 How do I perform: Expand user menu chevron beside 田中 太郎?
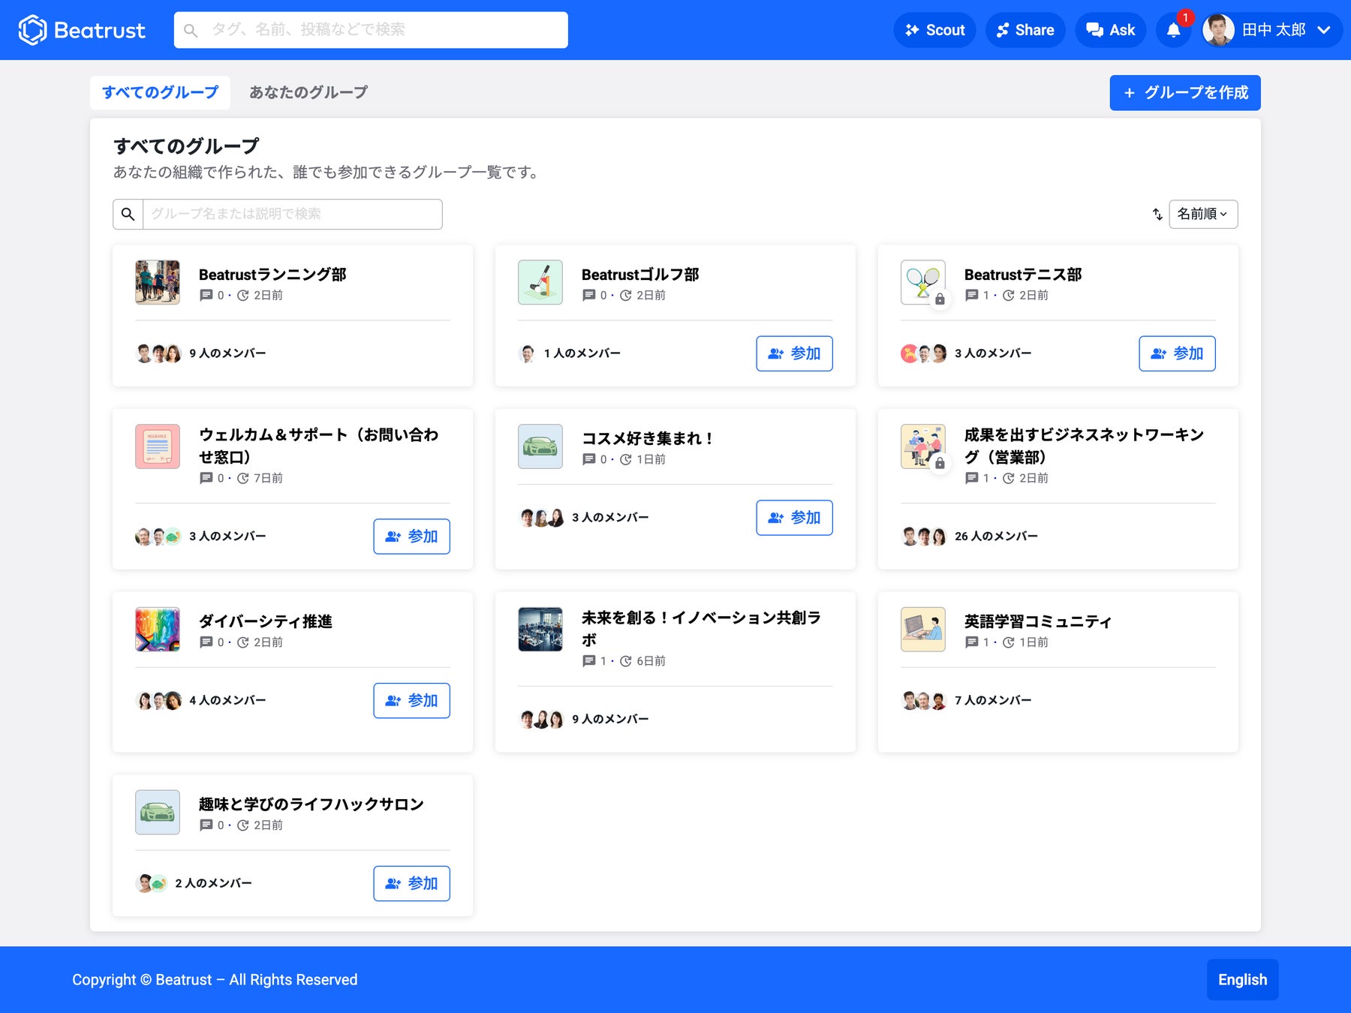(1324, 30)
